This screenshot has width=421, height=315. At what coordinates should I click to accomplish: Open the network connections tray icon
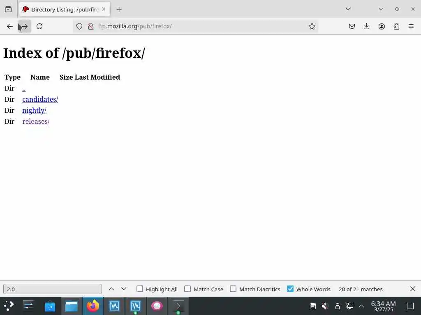click(x=349, y=306)
